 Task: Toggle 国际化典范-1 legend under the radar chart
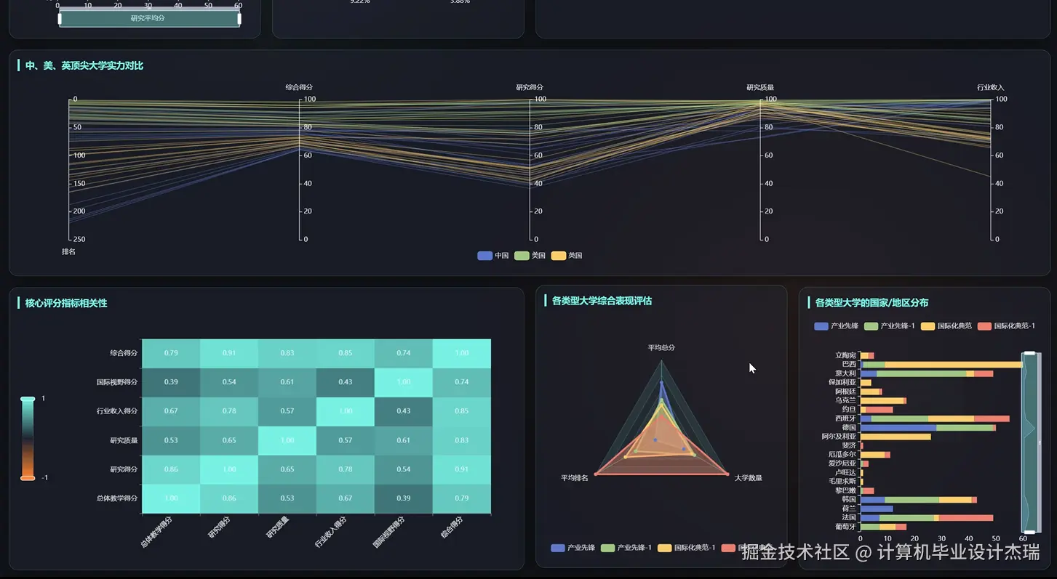687,548
